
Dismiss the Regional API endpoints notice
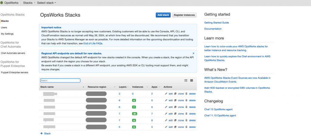193,53
